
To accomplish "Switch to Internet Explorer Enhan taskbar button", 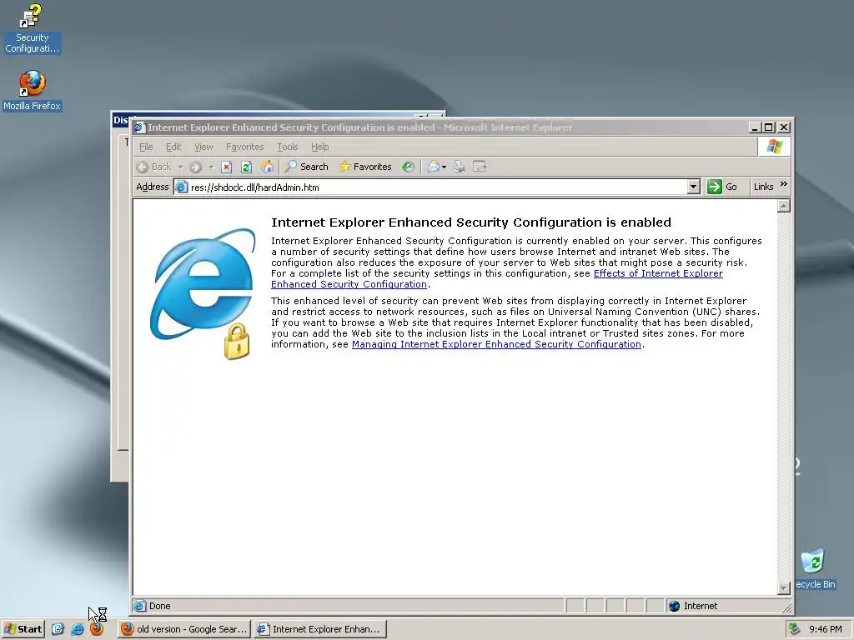I will tap(320, 629).
